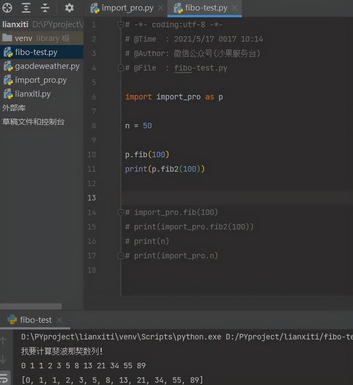Screen dimensions: 353x385
Task: Collapse the comment block fold at line 14
Action: 121,212
